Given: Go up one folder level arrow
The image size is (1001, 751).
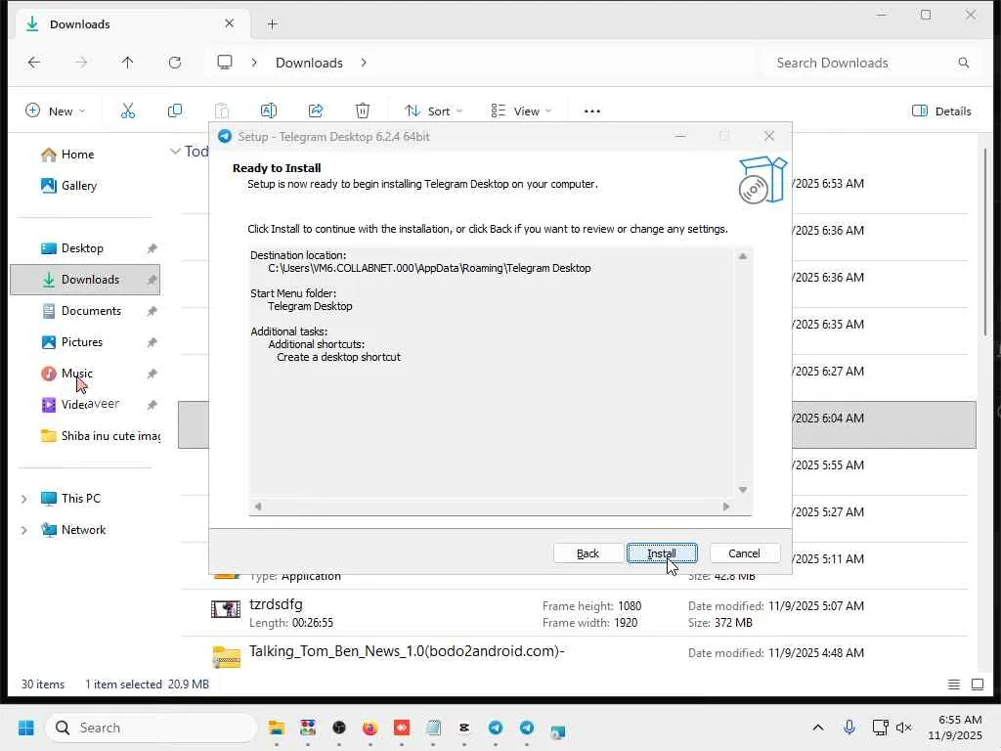Looking at the screenshot, I should click(128, 63).
